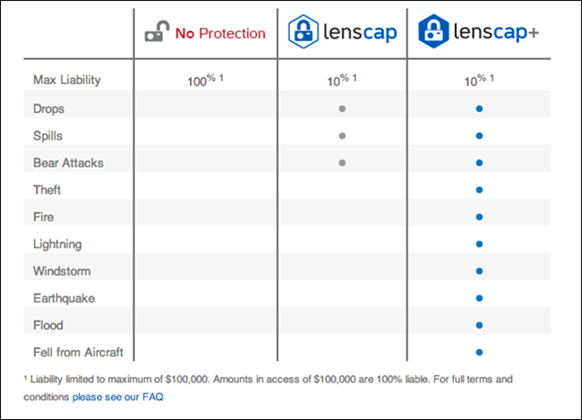
Task: Click the blue lenscap+ dot for Earthquake
Action: pyautogui.click(x=479, y=298)
